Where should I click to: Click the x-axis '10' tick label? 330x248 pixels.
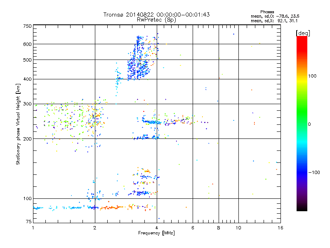pyautogui.click(x=238, y=228)
